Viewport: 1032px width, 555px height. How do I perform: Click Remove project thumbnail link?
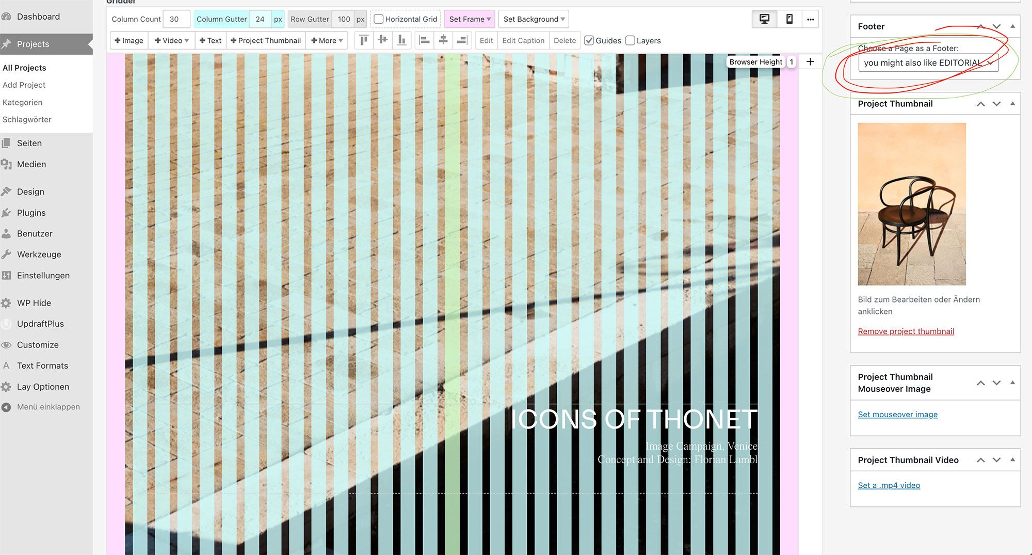pyautogui.click(x=906, y=331)
